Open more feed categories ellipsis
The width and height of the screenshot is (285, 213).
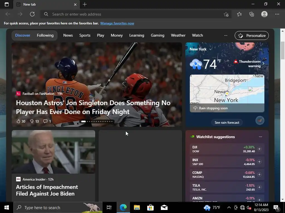225,35
